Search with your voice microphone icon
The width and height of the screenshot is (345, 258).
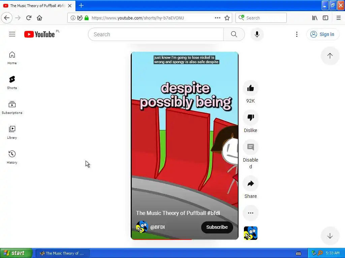[x=257, y=35]
